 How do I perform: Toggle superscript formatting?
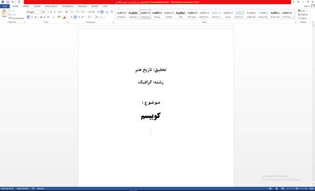point(48,17)
